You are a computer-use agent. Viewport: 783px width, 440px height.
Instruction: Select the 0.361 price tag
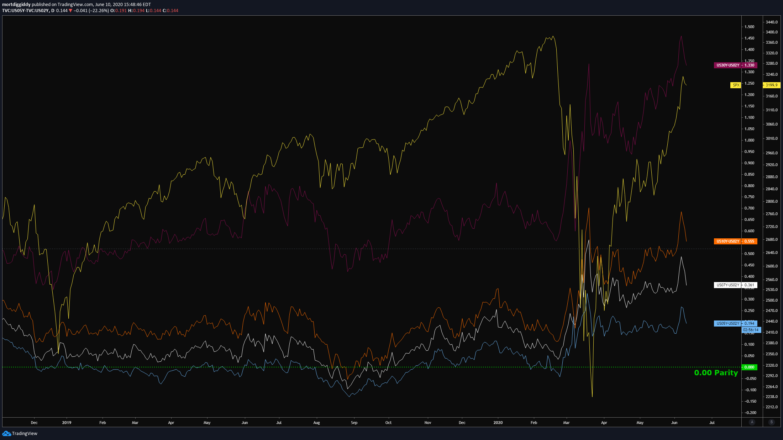[x=750, y=285]
